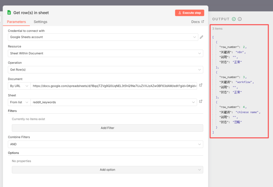Click inside the document URL input field
The width and height of the screenshot is (273, 187).
tap(114, 86)
